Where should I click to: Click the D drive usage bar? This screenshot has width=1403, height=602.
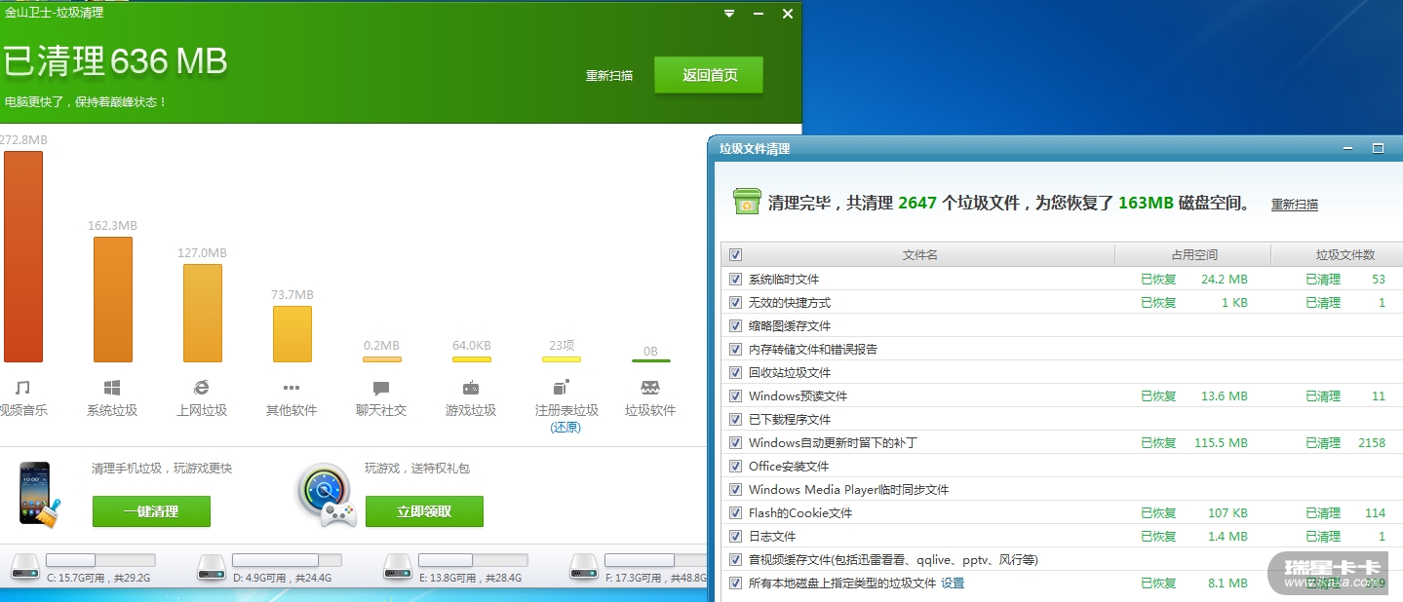[287, 560]
